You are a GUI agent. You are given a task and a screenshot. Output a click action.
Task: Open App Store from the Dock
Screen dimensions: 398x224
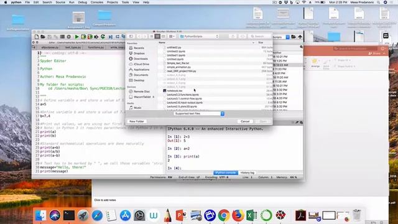click(x=126, y=215)
